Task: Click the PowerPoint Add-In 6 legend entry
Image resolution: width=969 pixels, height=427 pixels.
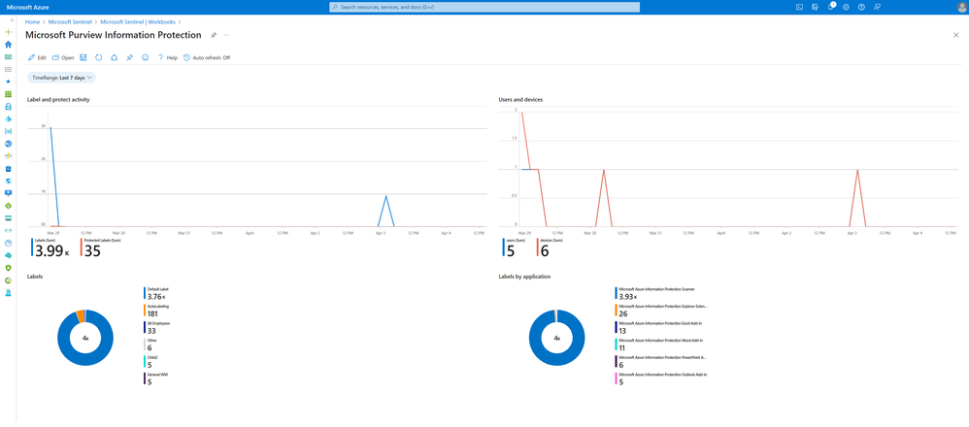Action: click(661, 362)
